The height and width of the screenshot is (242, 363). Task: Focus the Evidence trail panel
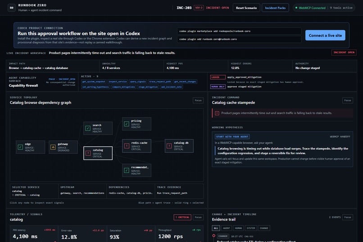[x=348, y=217]
